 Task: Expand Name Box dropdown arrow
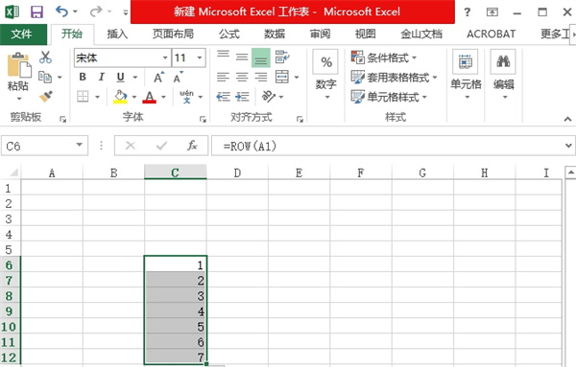80,146
